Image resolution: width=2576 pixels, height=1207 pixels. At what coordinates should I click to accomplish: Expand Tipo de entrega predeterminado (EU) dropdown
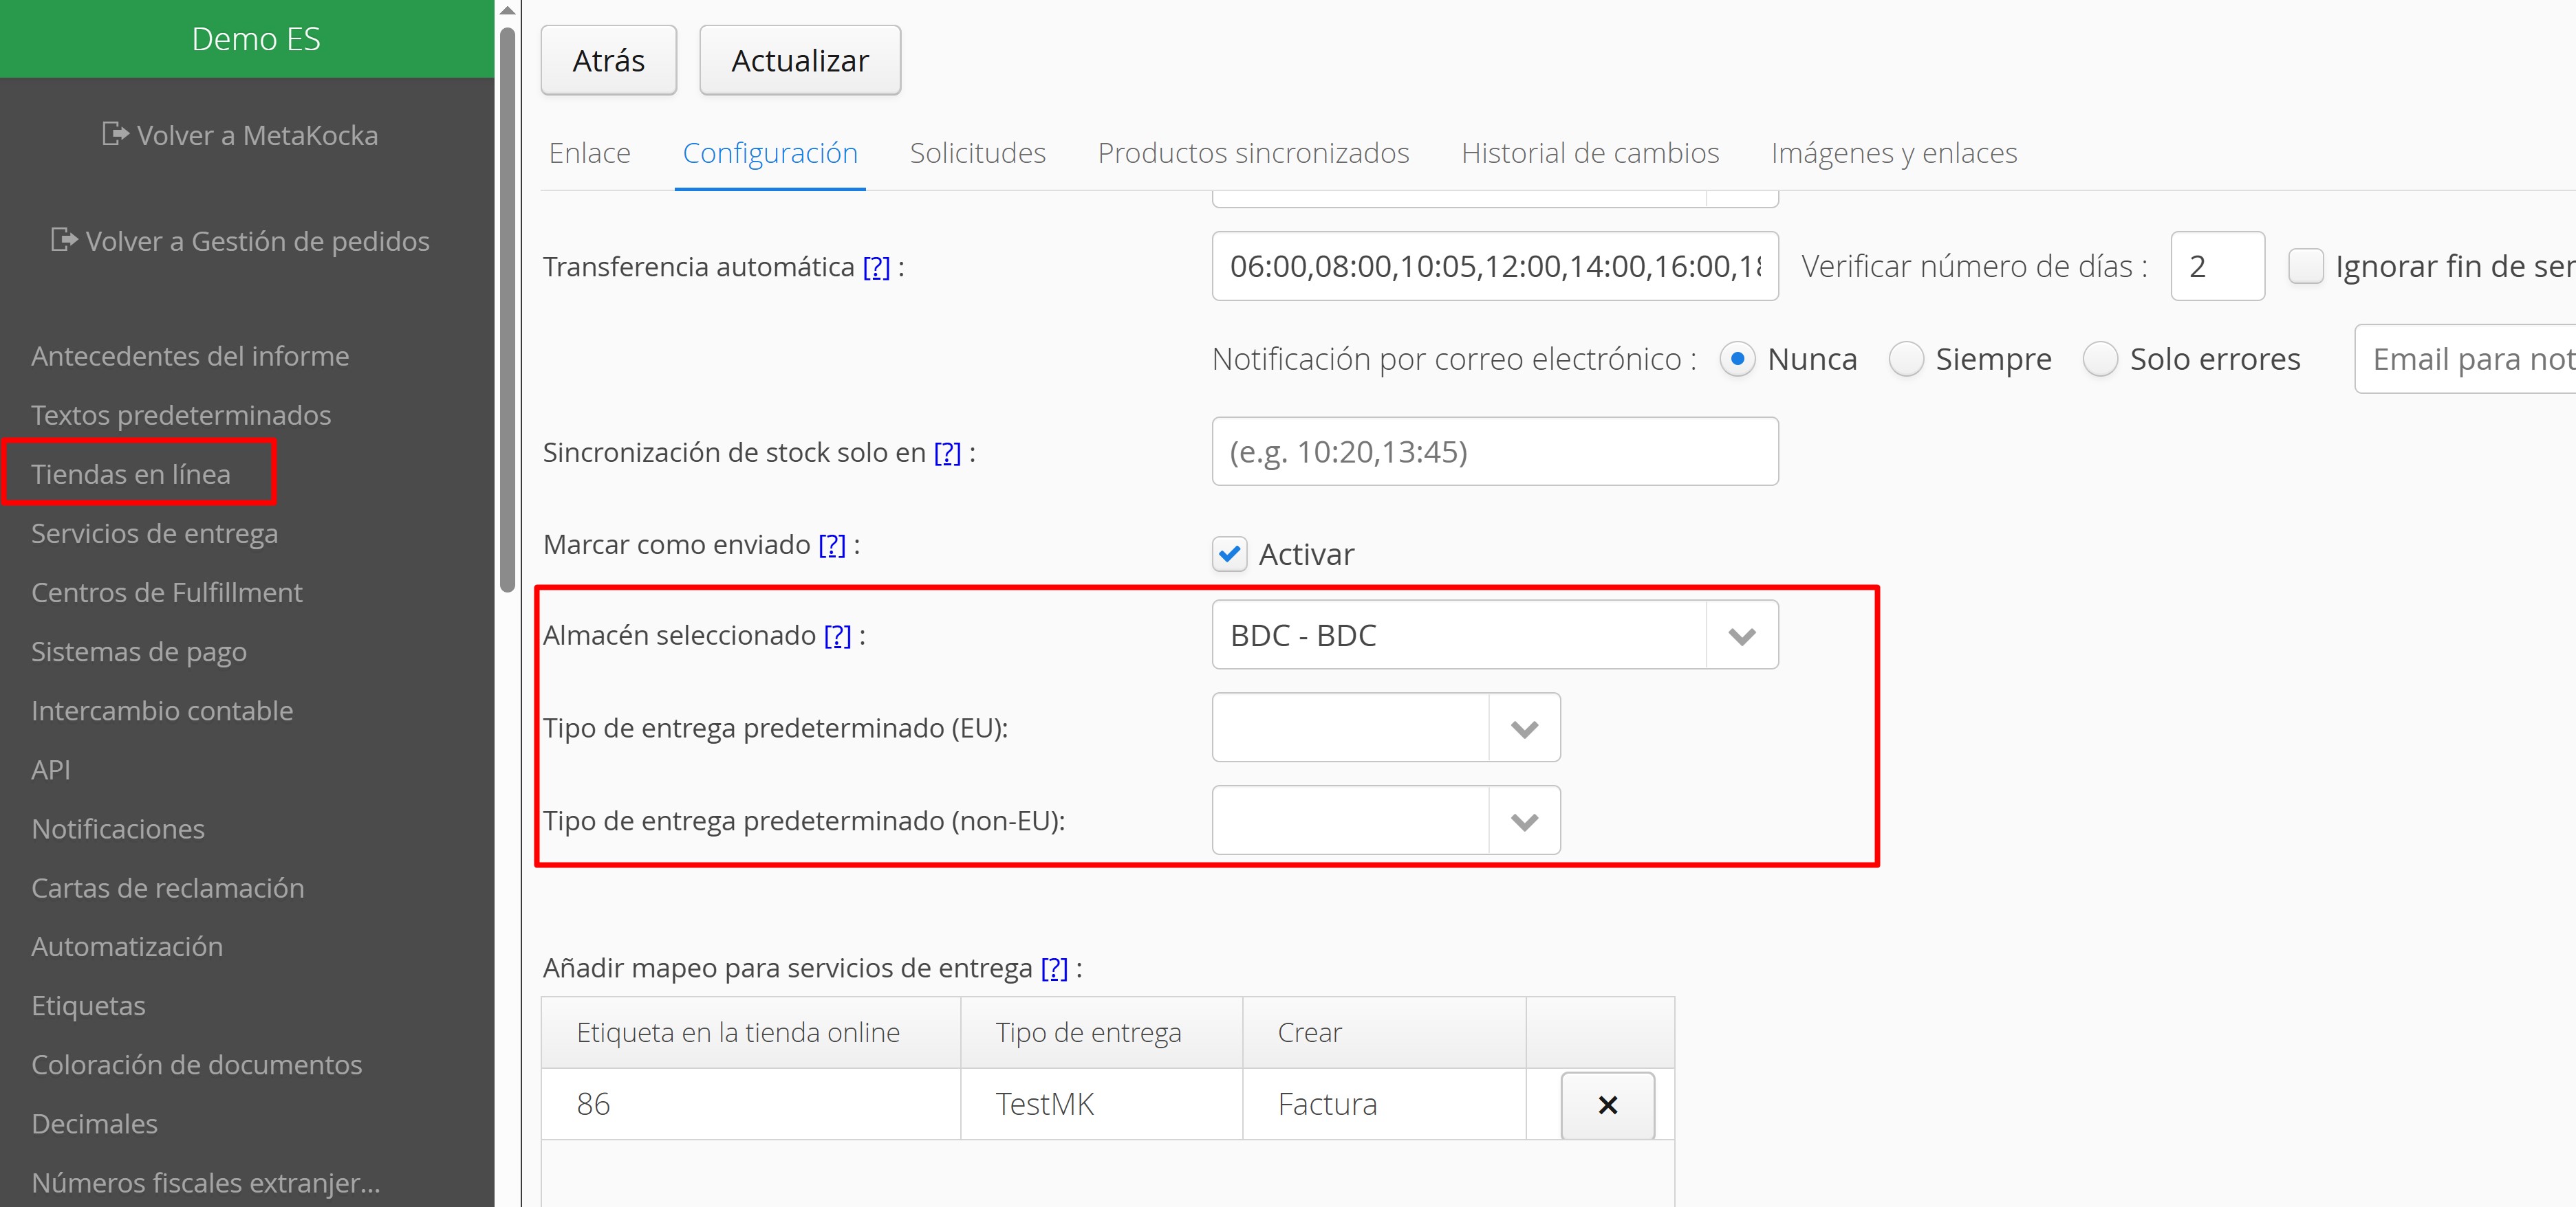1524,729
